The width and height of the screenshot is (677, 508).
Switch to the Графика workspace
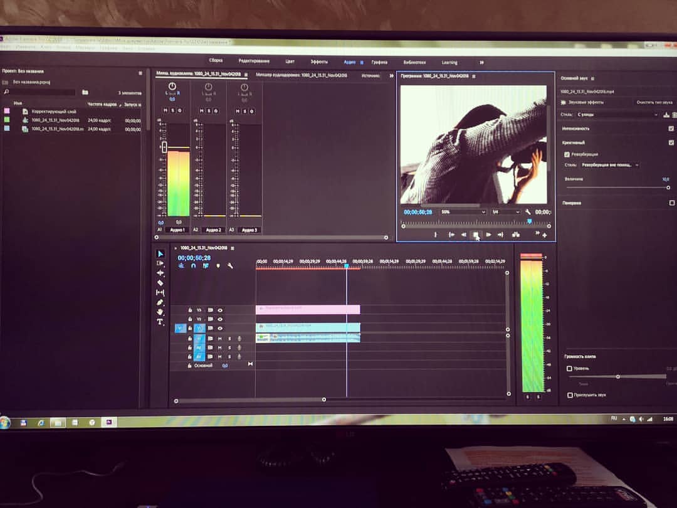click(x=379, y=62)
